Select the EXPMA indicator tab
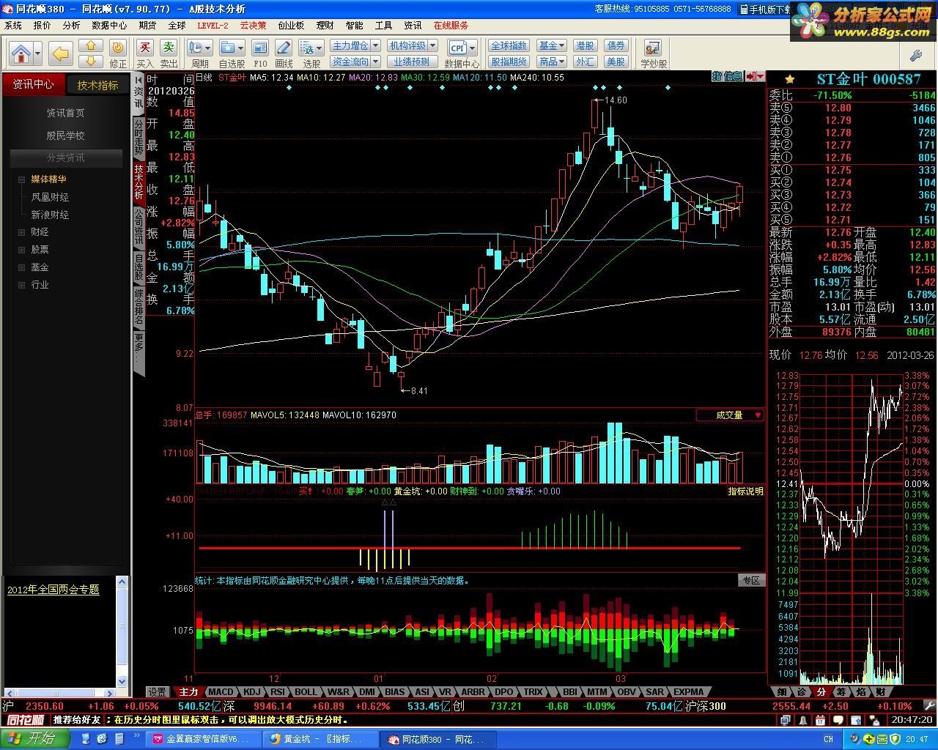This screenshot has width=938, height=750. tap(689, 691)
